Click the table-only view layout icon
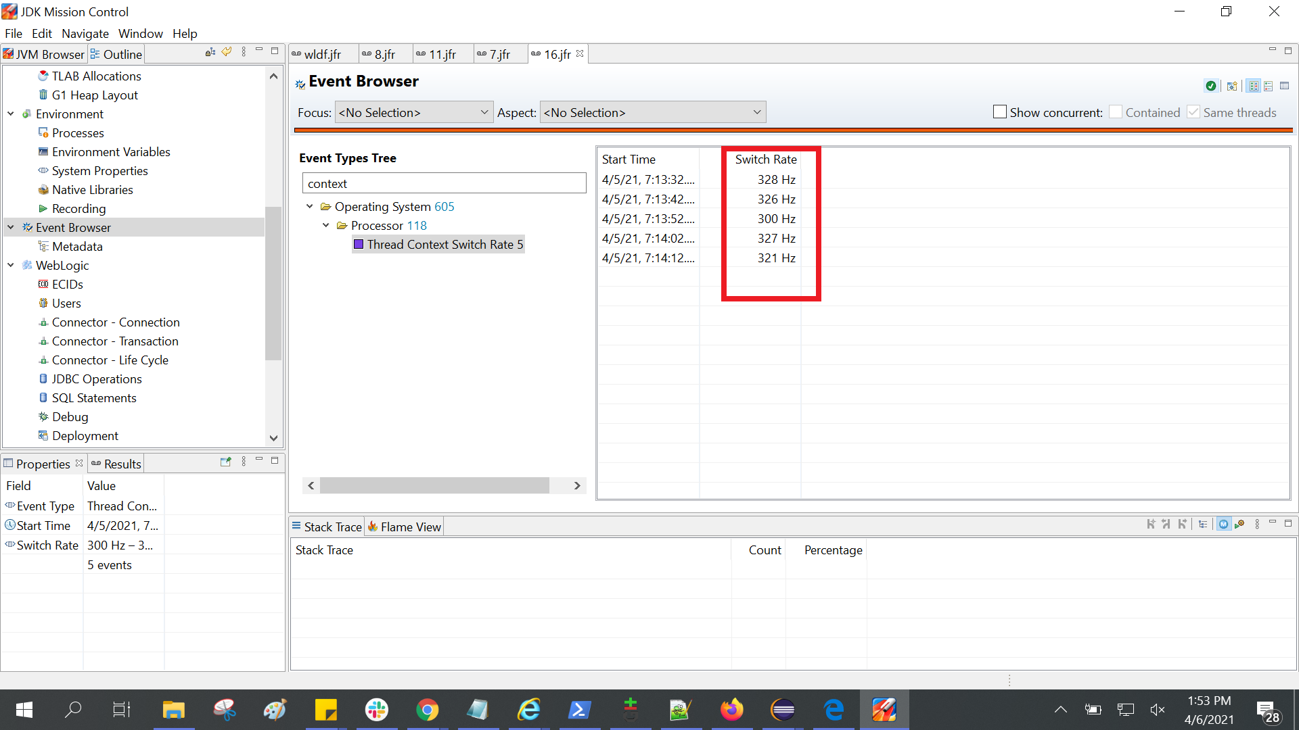 [1284, 86]
